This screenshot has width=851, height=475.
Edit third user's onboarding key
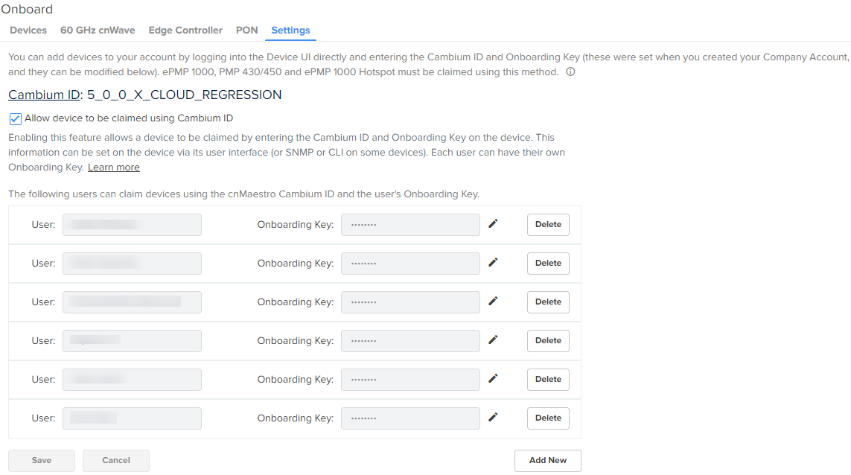click(x=493, y=301)
